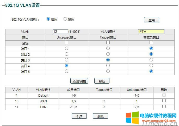Click member port value 2-3,5
Screen dimensions: 179x126
[x=73, y=107]
